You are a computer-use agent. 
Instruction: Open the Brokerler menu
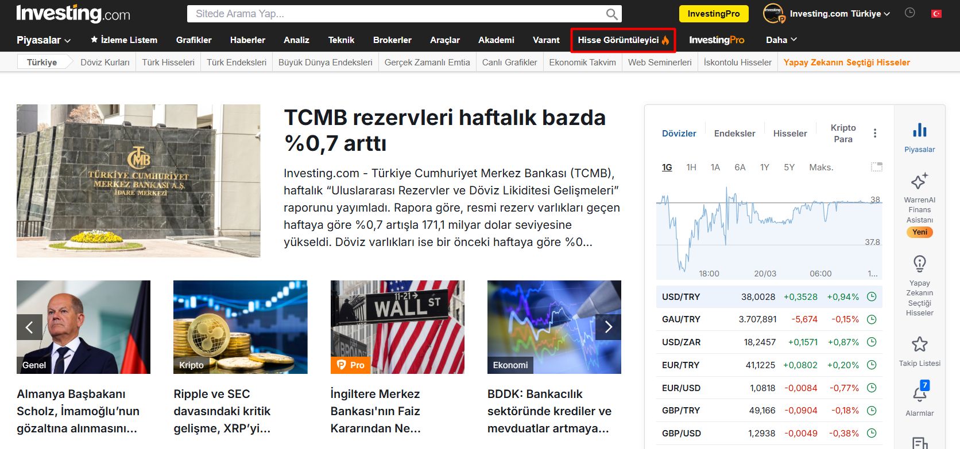392,40
